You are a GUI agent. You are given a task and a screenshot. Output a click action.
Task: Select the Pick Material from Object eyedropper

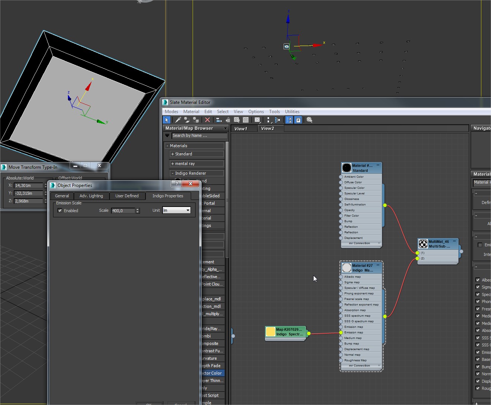click(178, 120)
